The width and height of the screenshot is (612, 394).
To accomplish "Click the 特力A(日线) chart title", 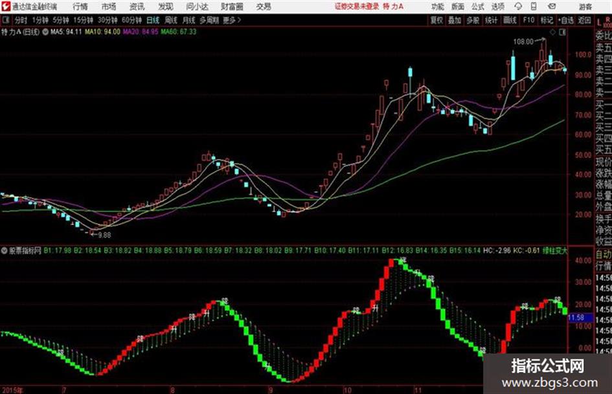I will (20, 32).
